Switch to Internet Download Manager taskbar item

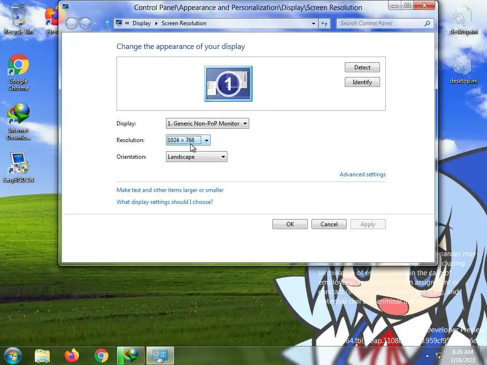(x=130, y=355)
